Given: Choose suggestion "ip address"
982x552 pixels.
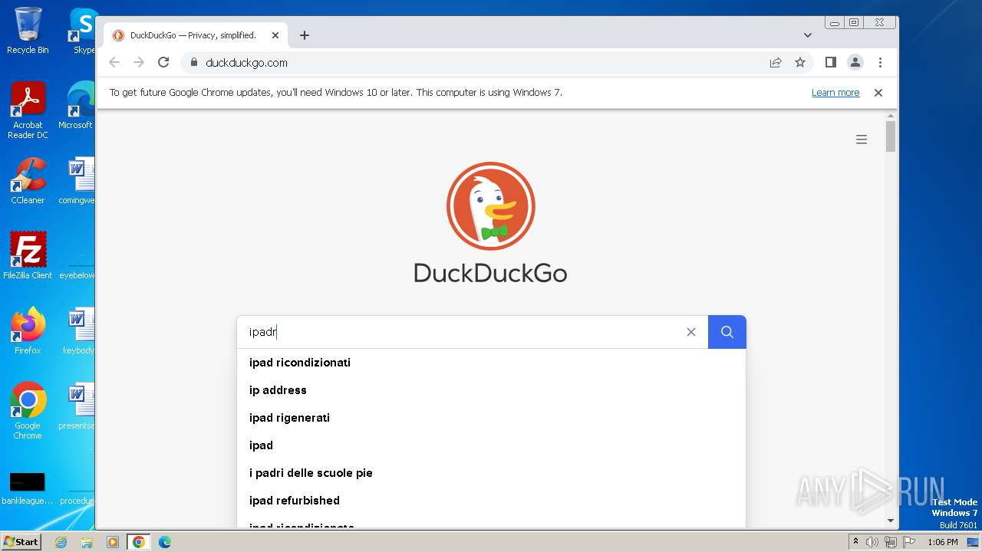Looking at the screenshot, I should (x=491, y=390).
